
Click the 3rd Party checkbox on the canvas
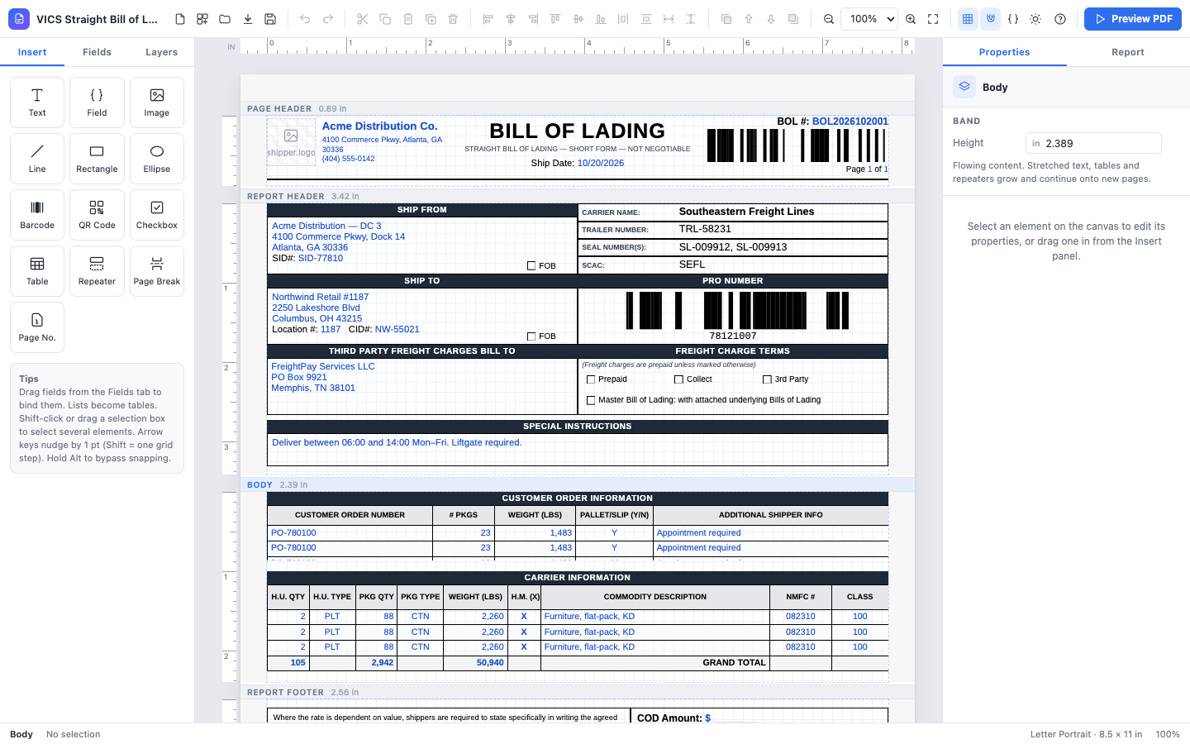pyautogui.click(x=767, y=379)
